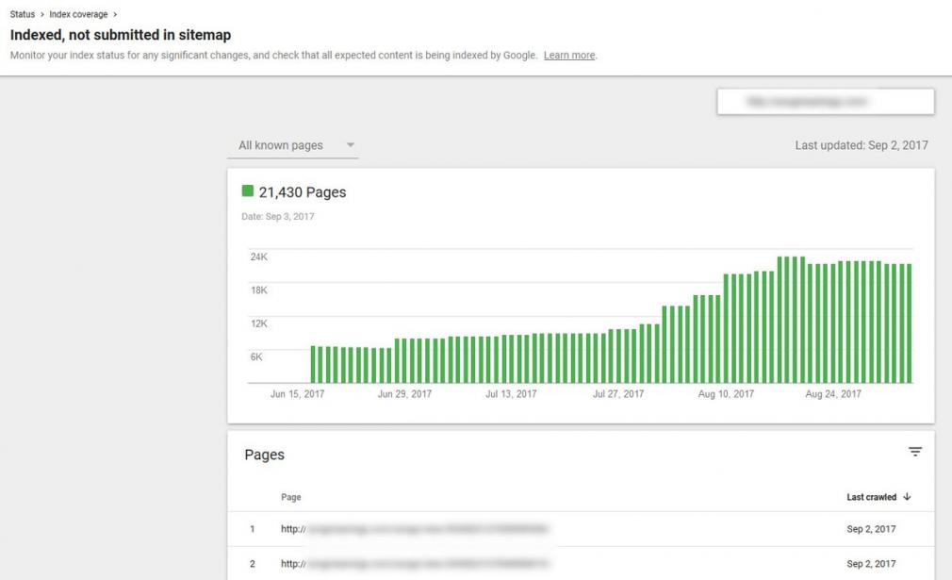Viewport: 952px width, 580px height.
Task: Click the 18K y-axis label
Action: point(258,290)
